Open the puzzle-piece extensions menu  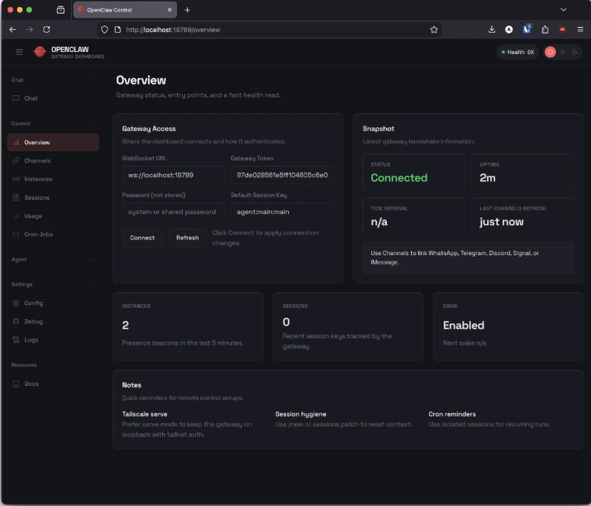point(545,29)
